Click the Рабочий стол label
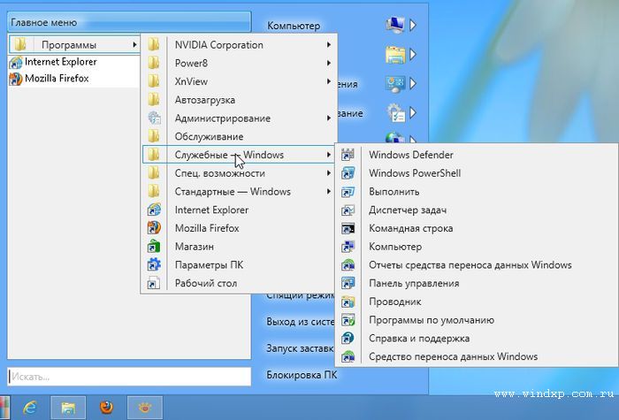 (x=206, y=284)
